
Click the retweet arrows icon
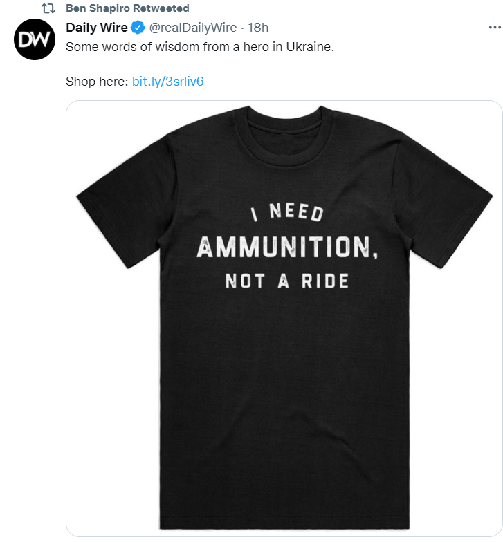(x=48, y=9)
